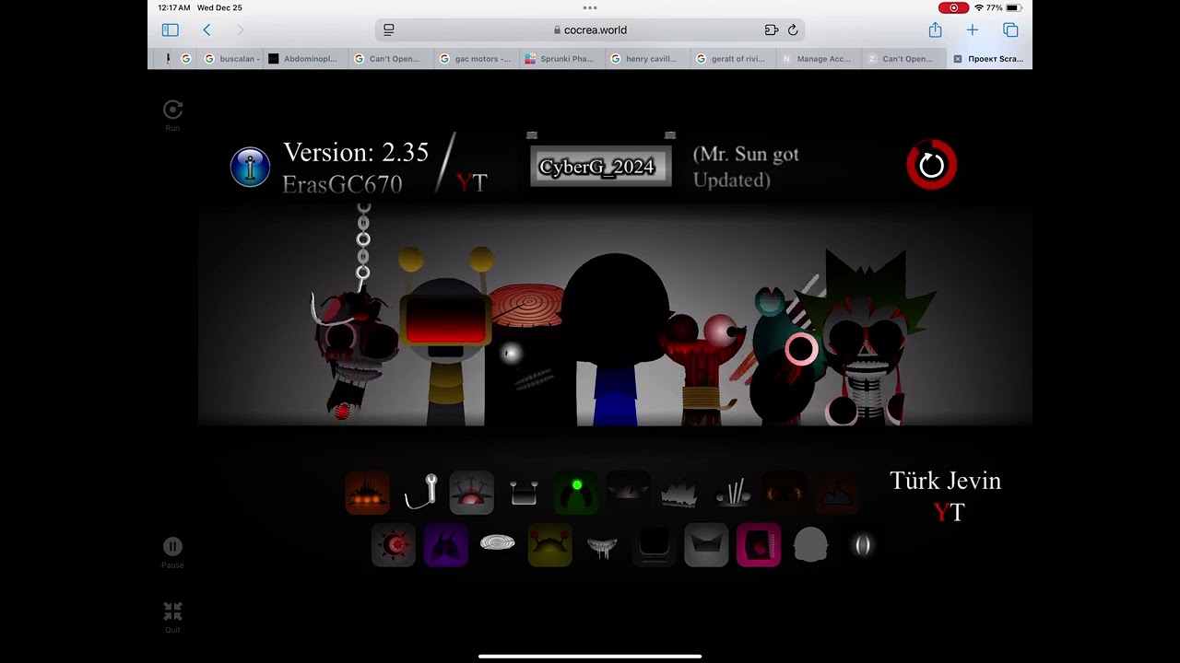Select the yellow icon with red antennae
This screenshot has width=1180, height=663.
point(550,545)
